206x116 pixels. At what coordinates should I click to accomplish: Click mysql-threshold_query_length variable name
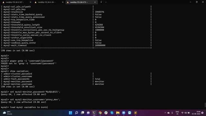pyautogui.click(x=22, y=25)
